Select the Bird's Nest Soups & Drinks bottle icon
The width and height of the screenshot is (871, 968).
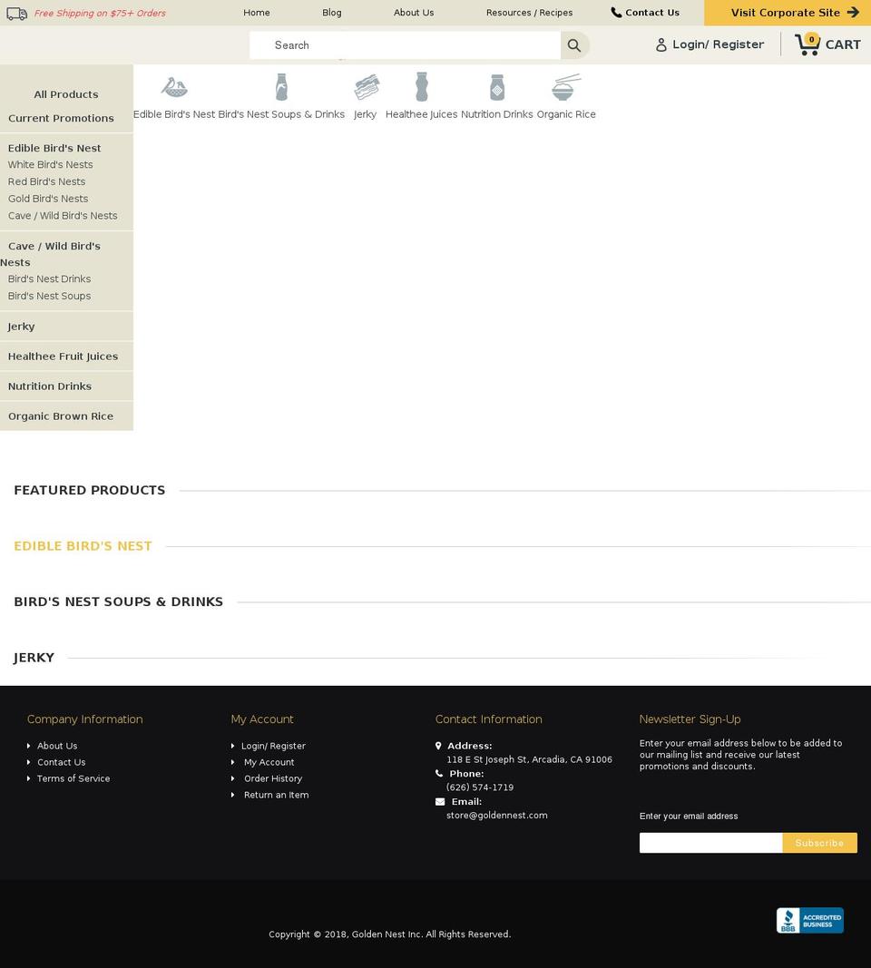[x=281, y=86]
